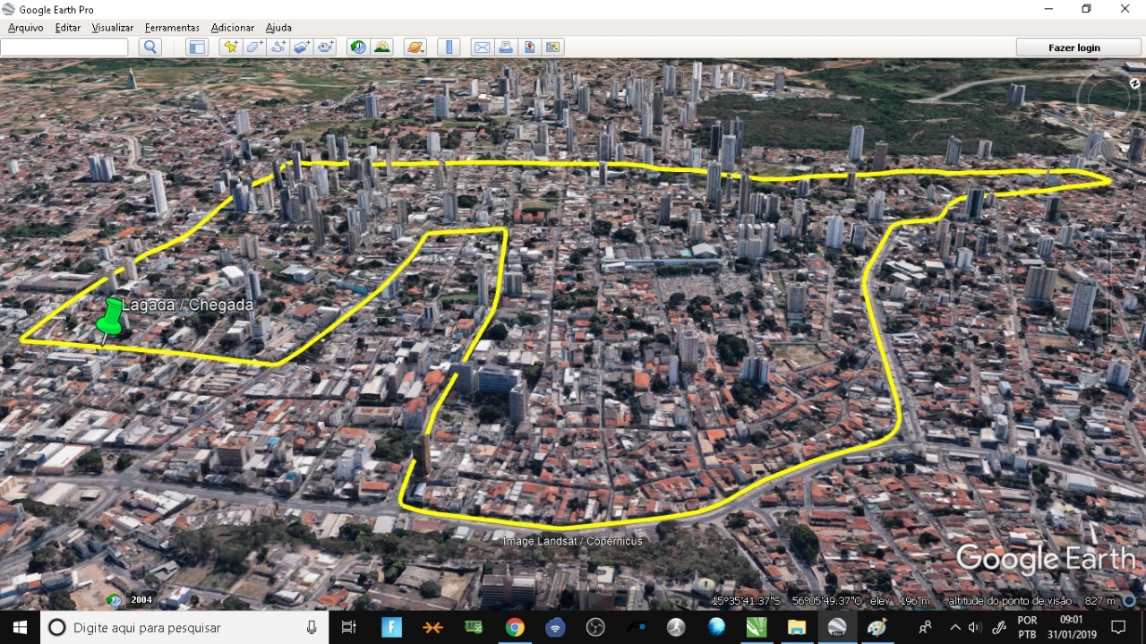This screenshot has width=1146, height=644.
Task: Toggle sunlight across the landscape
Action: (381, 47)
